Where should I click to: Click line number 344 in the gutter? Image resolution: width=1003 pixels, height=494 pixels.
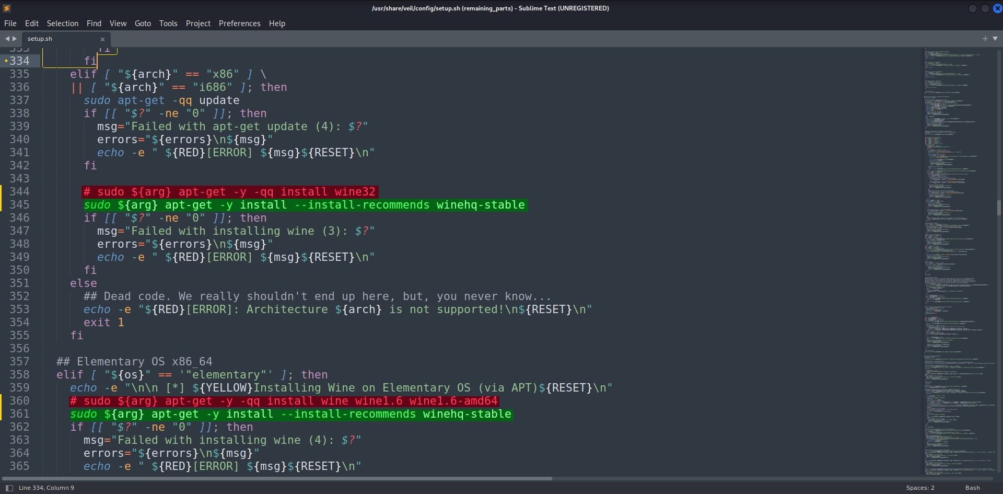[x=19, y=191]
